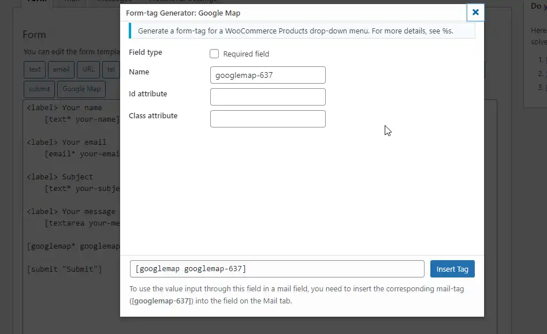Image resolution: width=547 pixels, height=334 pixels.
Task: Click the <label> Your email line in editor
Action: (66, 142)
